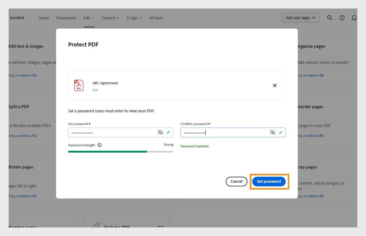Open the Get your apps dropdown
Image resolution: width=366 pixels, height=236 pixels.
point(301,18)
